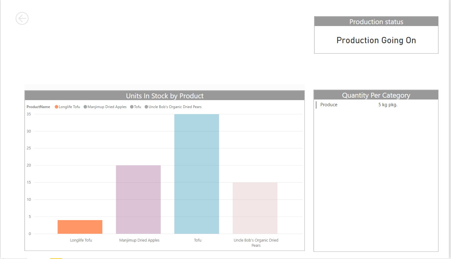Image resolution: width=451 pixels, height=259 pixels.
Task: Click the Quantity Per Category header
Action: pyautogui.click(x=376, y=95)
